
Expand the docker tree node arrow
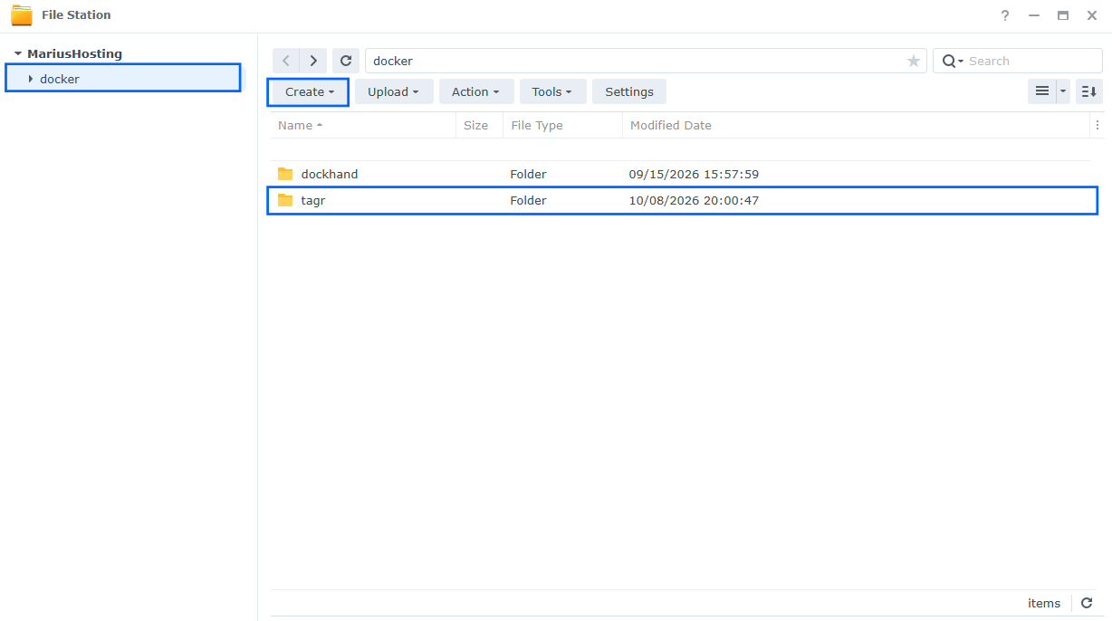tap(31, 79)
